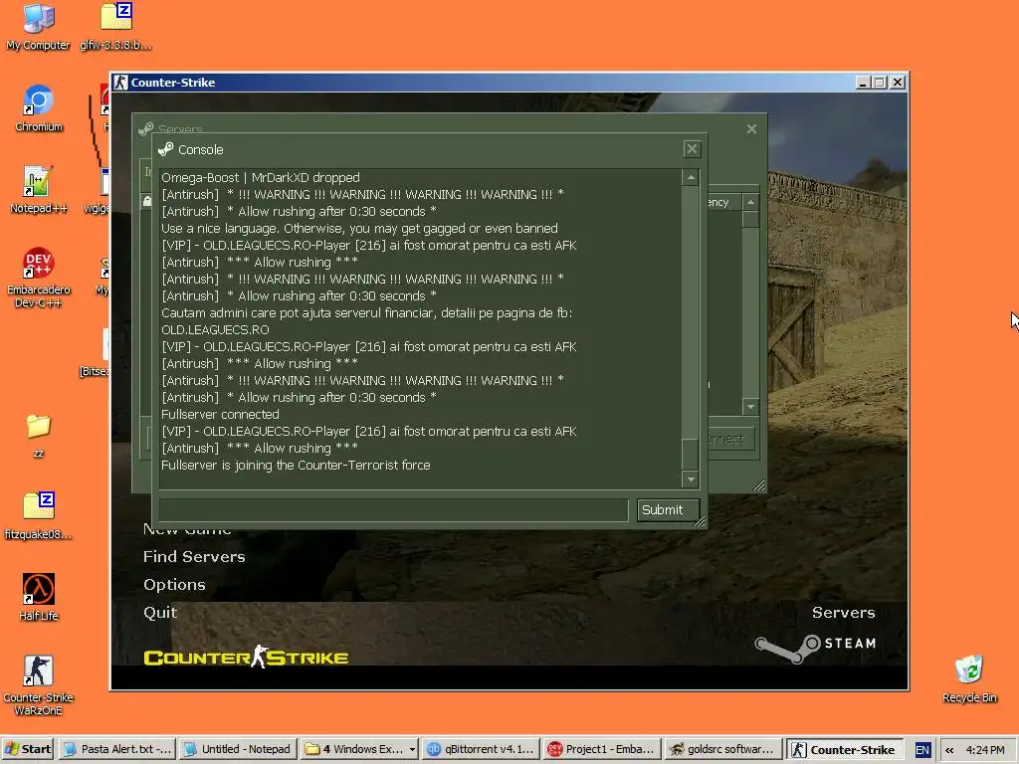Viewport: 1019px width, 764px height.
Task: Submit the console command
Action: [668, 510]
